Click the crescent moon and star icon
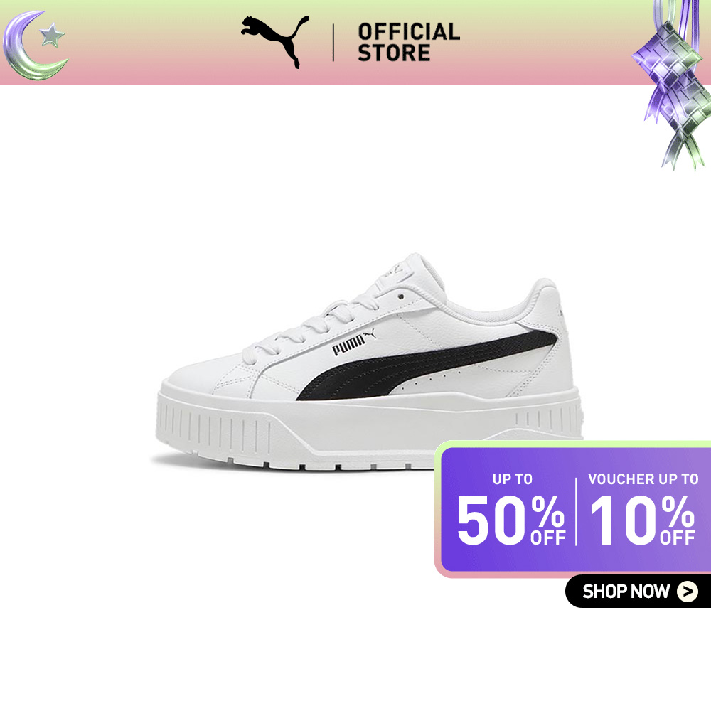 click(35, 45)
